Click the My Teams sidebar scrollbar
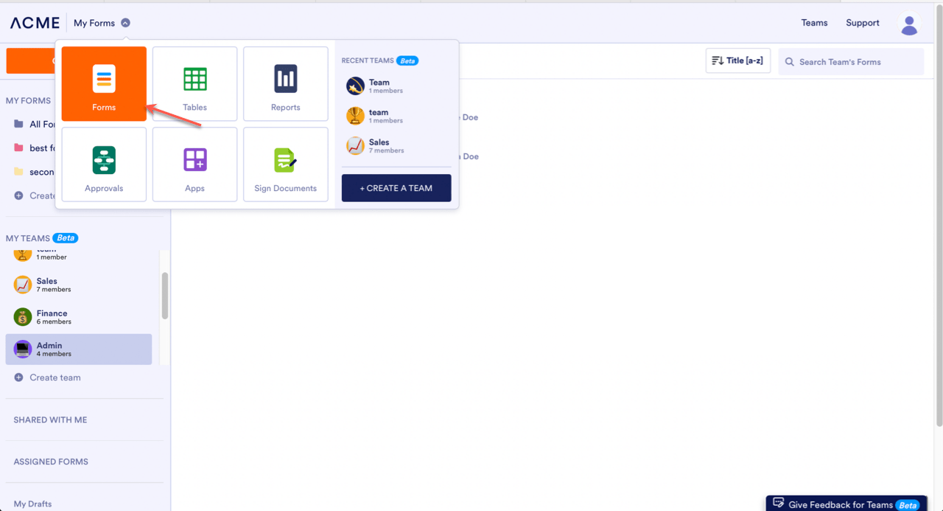The width and height of the screenshot is (943, 511). click(165, 296)
